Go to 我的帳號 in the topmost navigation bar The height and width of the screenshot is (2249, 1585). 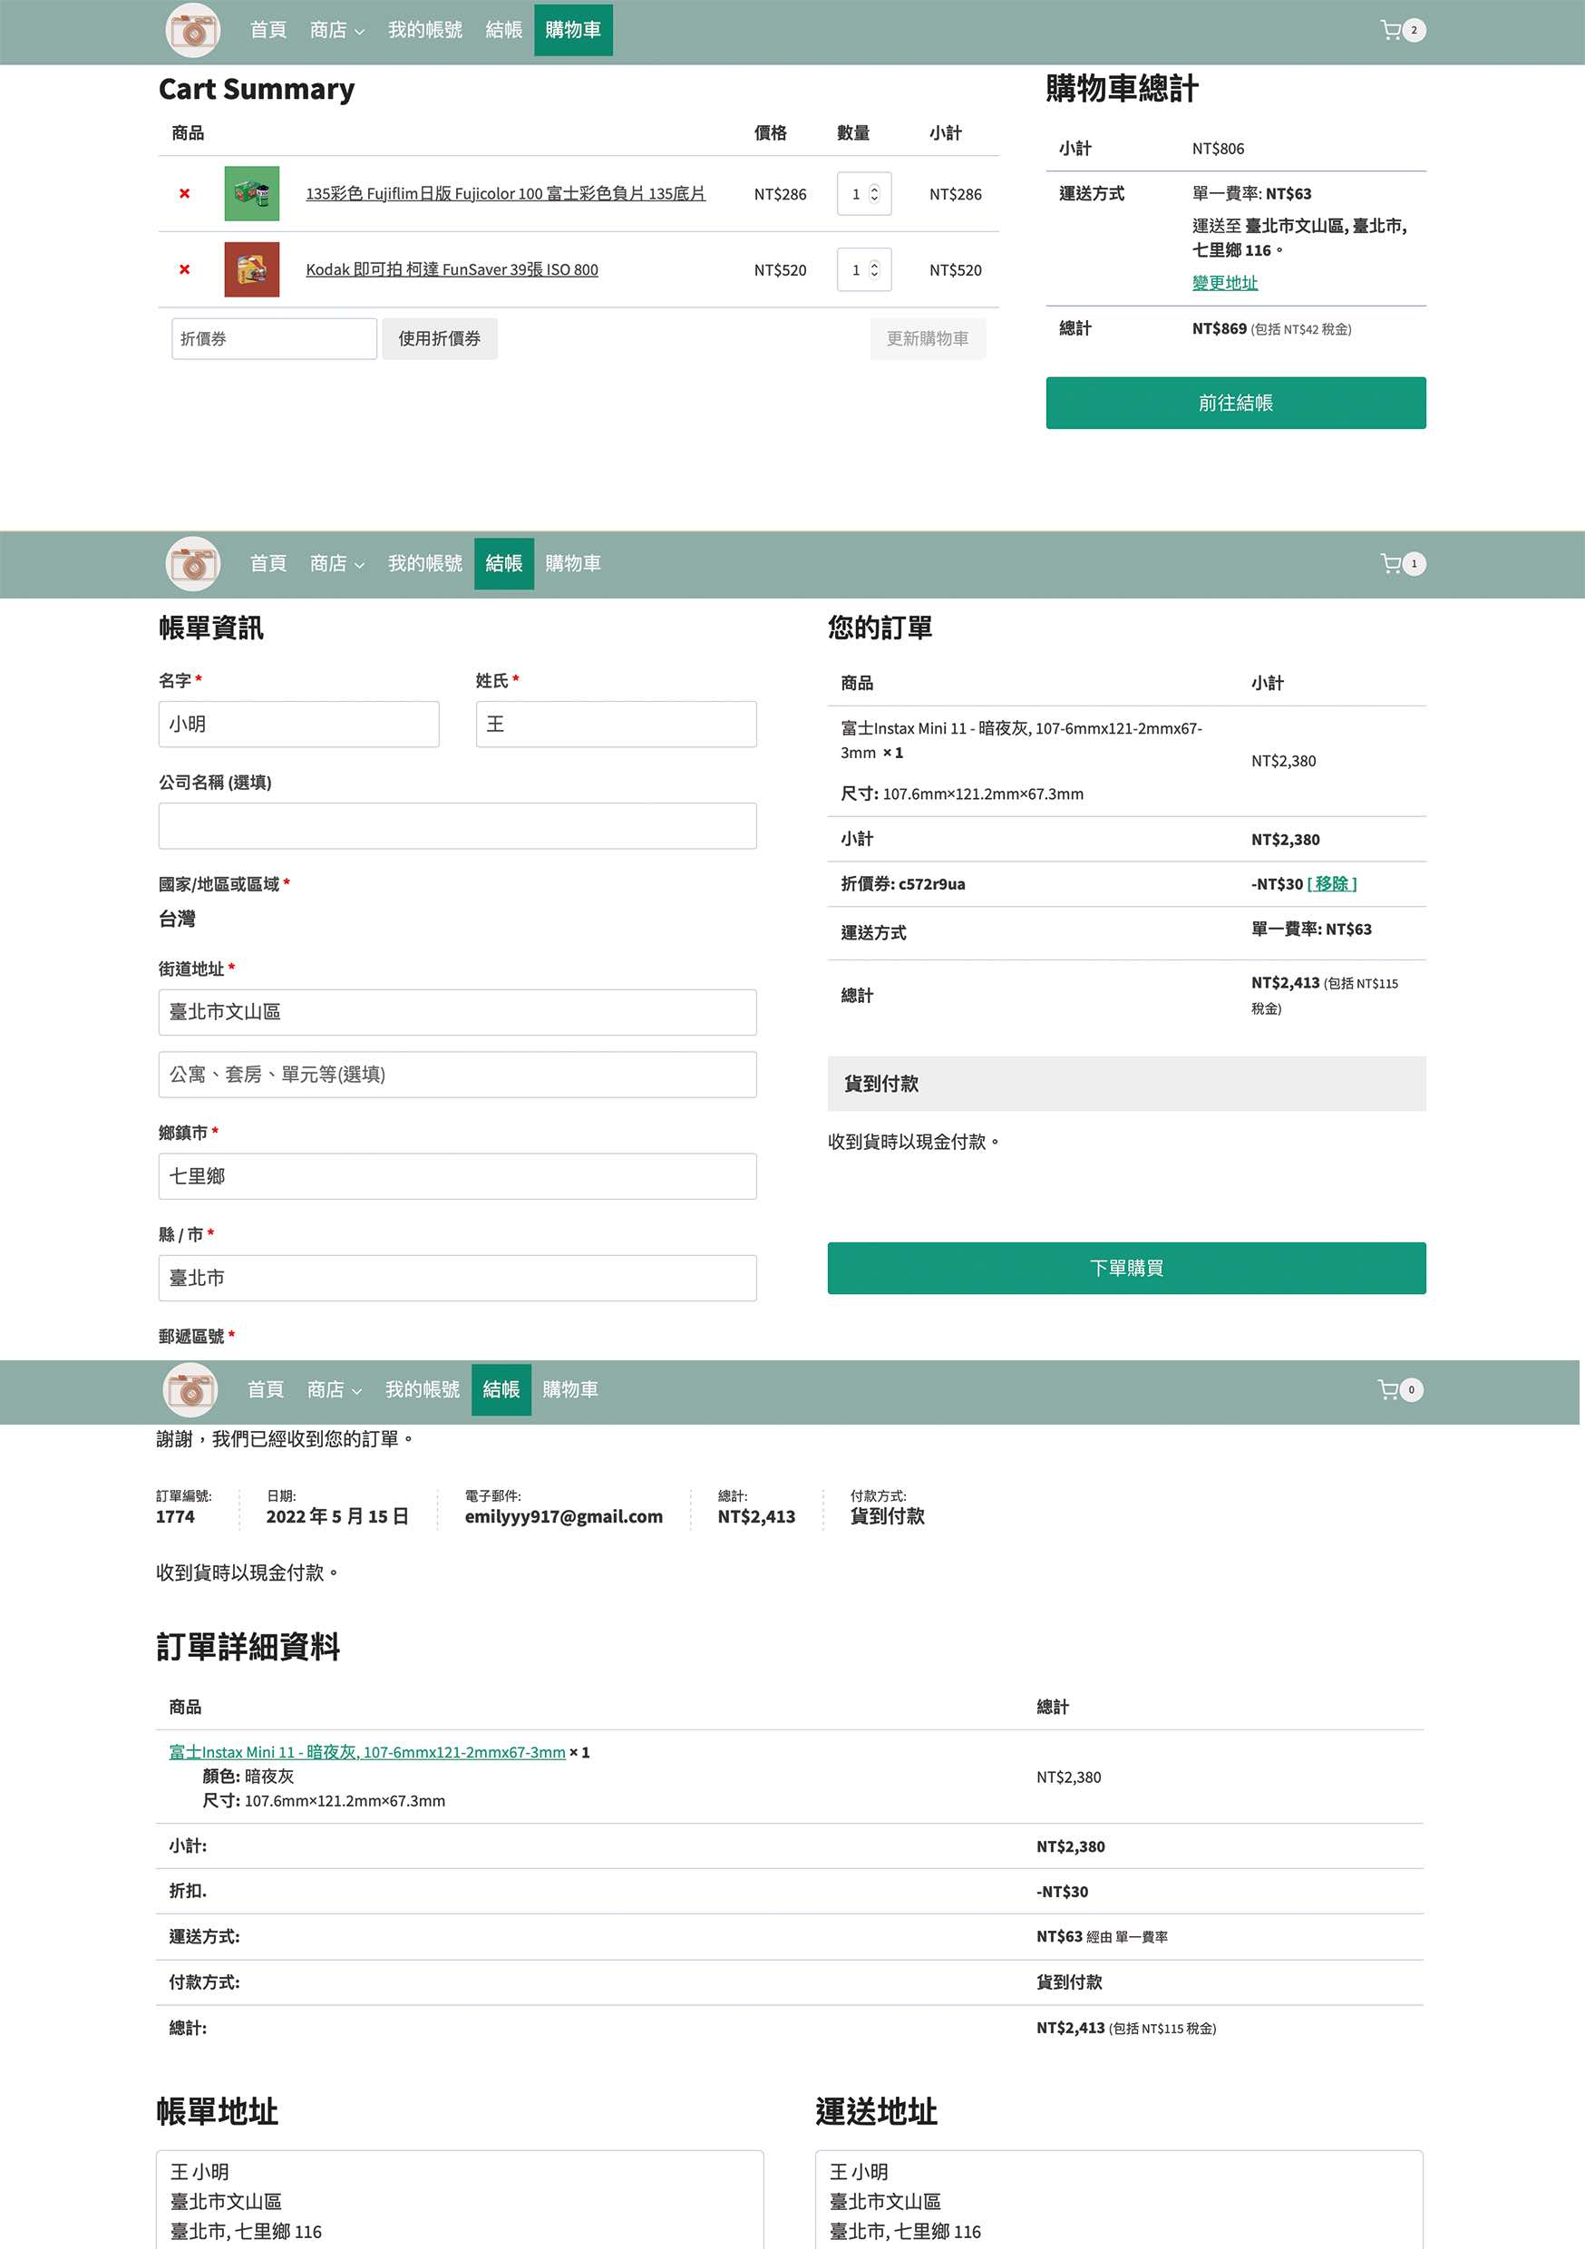click(x=424, y=30)
